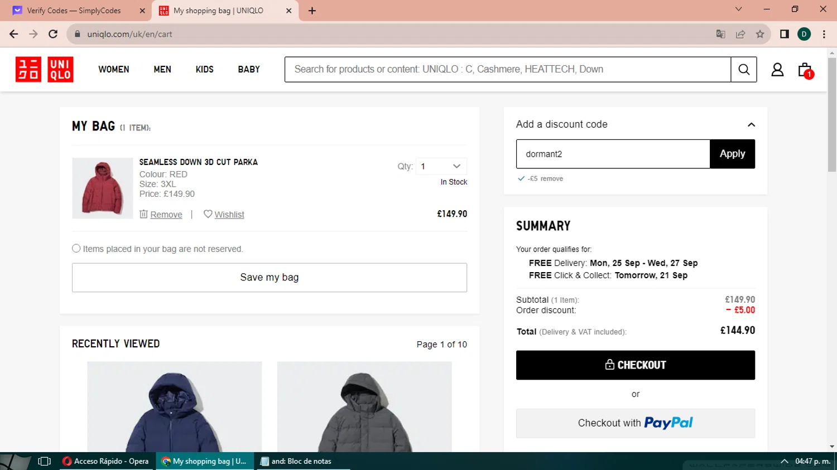Open Acceso Rápido Opera taskbar item

(106, 461)
